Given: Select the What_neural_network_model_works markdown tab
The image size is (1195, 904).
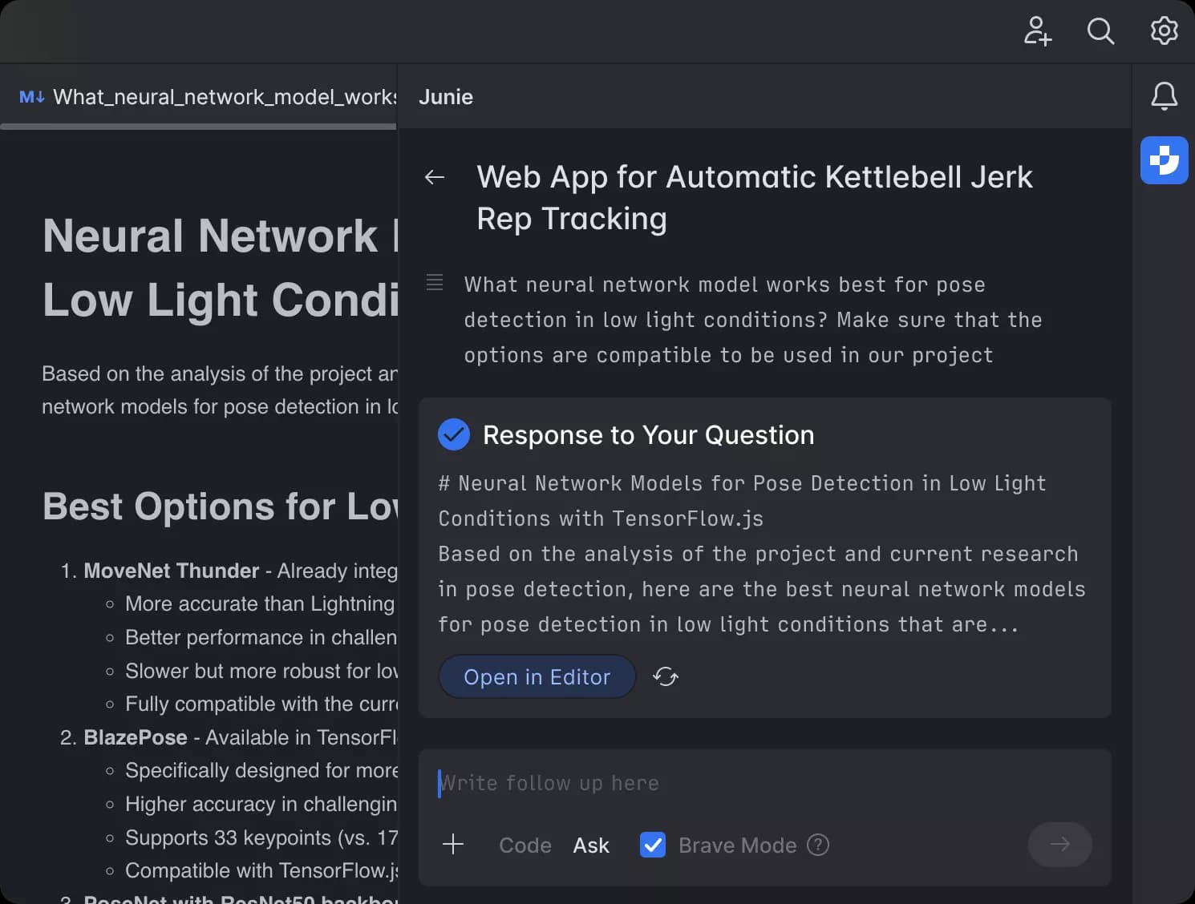Looking at the screenshot, I should 207,97.
